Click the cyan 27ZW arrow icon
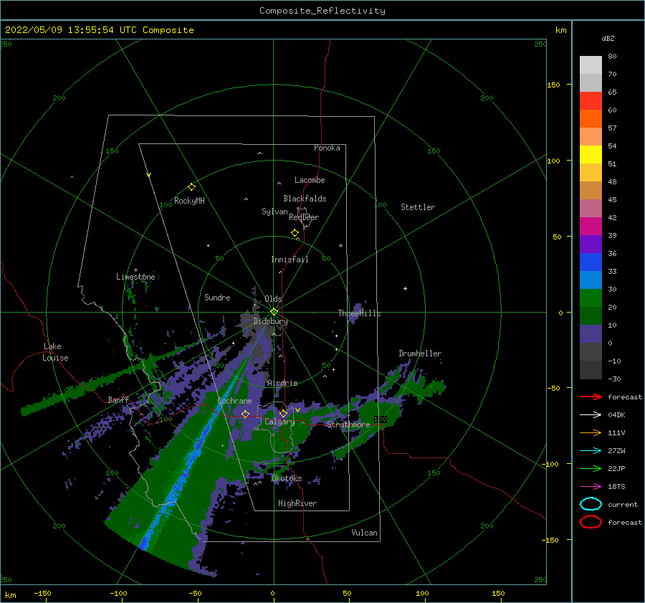 click(591, 451)
